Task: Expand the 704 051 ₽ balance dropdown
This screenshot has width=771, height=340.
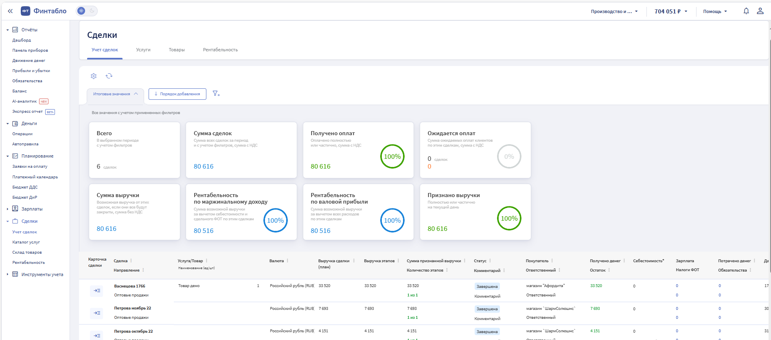Action: 670,11
